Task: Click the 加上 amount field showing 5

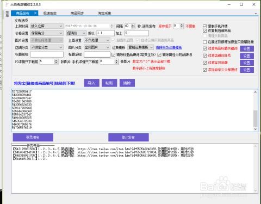Action: (x=137, y=33)
